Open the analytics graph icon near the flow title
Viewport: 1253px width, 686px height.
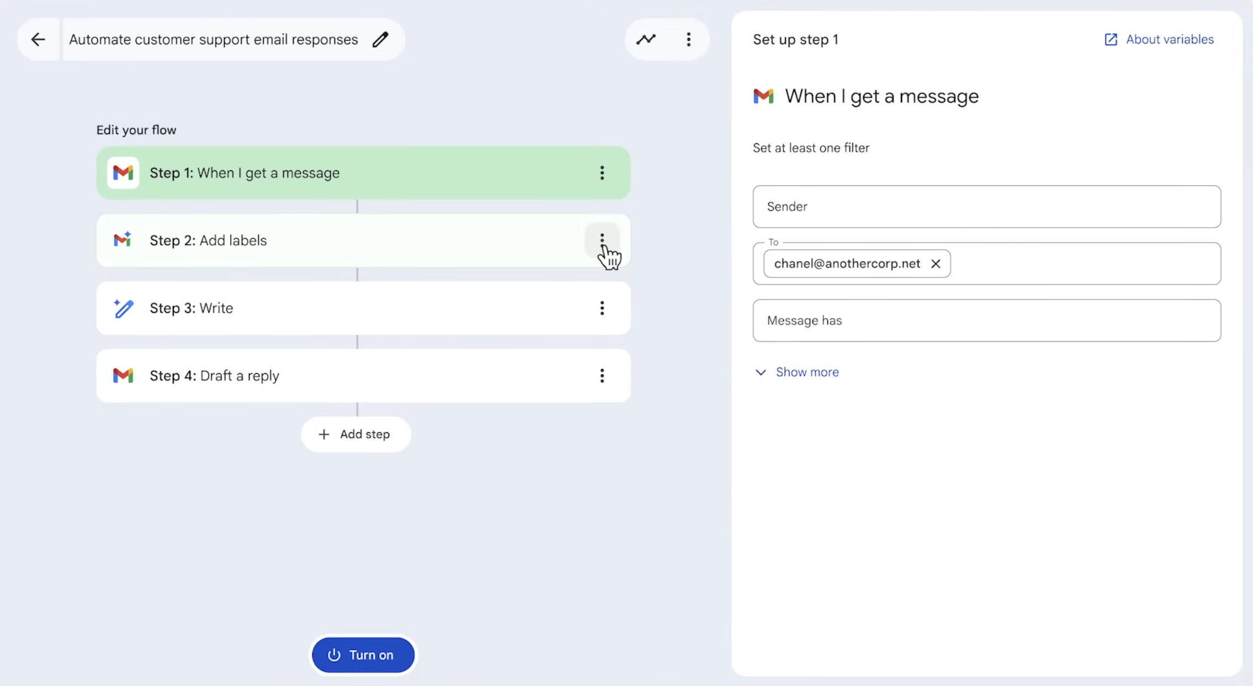[646, 39]
